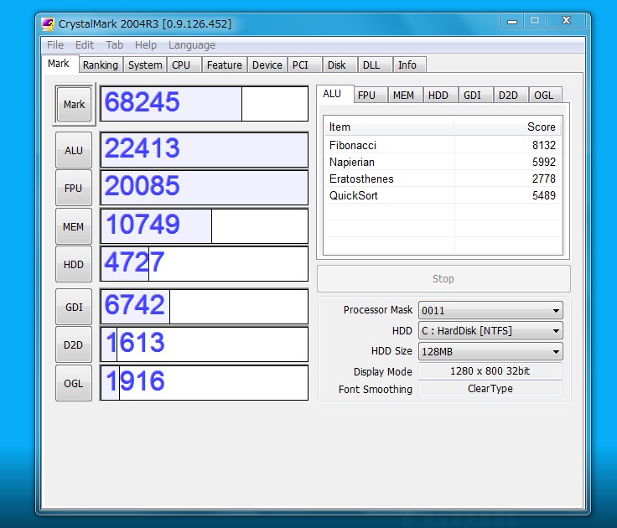Screen dimensions: 617x528
Task: Open the Help menu
Action: [x=146, y=45]
